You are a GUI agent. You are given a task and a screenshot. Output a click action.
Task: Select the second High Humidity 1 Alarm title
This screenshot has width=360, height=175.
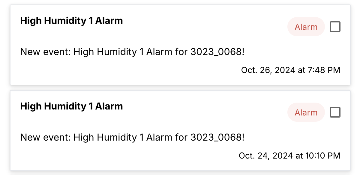click(71, 106)
